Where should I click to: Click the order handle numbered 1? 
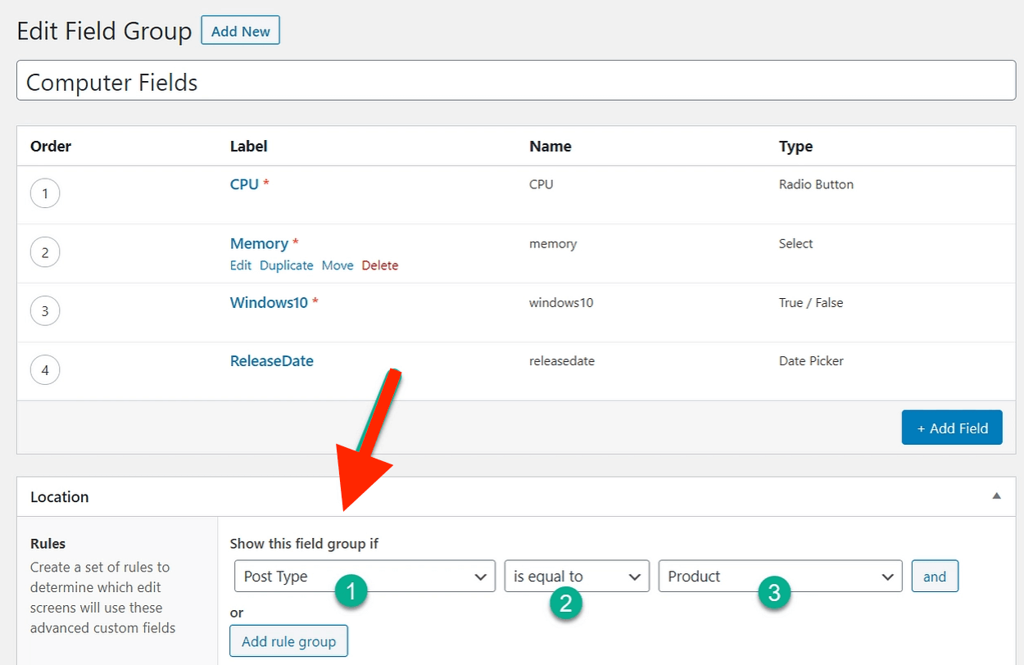(x=45, y=194)
